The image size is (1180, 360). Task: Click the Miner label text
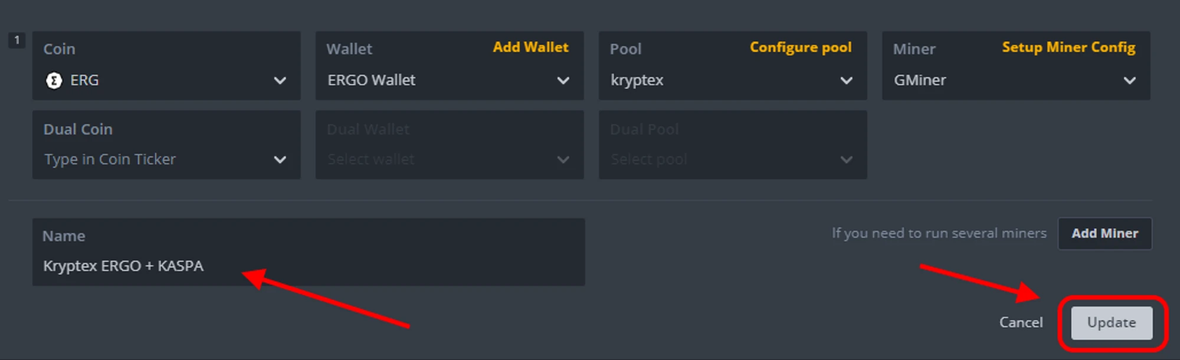coord(914,49)
